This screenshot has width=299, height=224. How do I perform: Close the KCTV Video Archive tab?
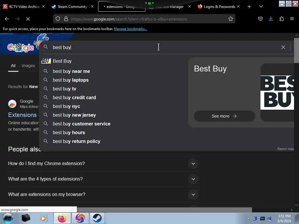point(44,6)
